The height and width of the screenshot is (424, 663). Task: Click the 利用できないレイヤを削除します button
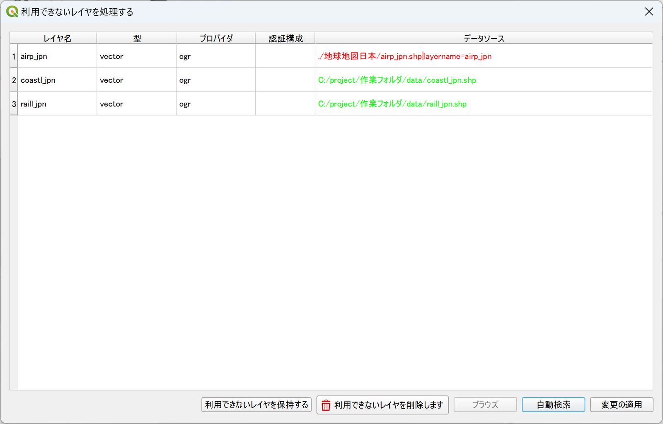tap(382, 405)
